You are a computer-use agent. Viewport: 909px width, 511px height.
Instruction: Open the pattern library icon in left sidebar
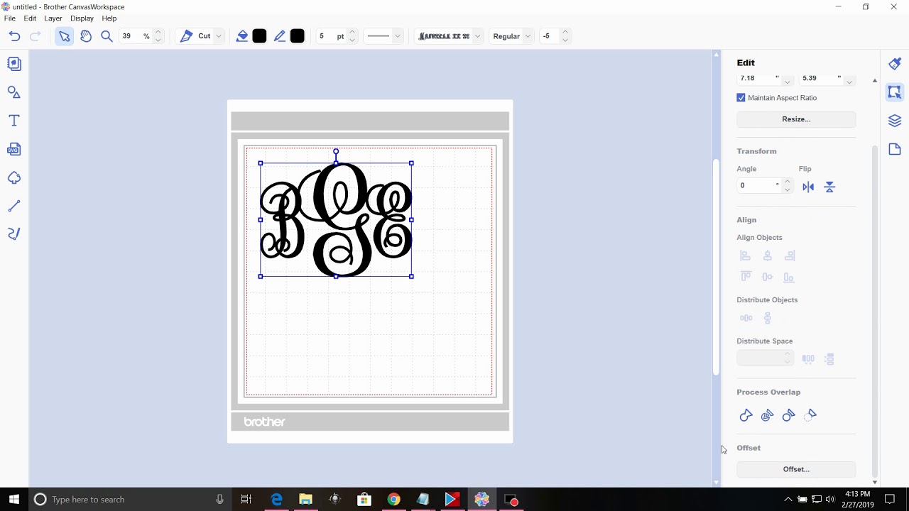pos(14,64)
